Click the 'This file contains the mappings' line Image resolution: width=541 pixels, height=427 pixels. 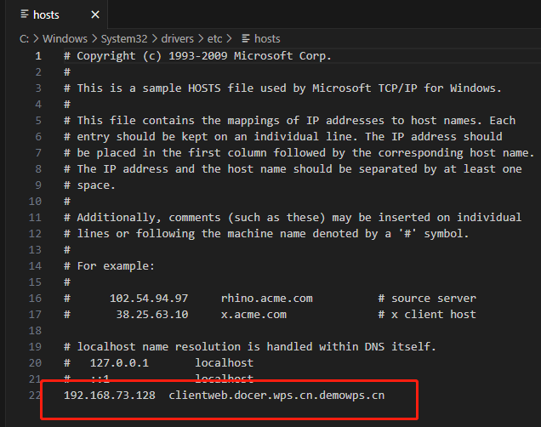[289, 121]
